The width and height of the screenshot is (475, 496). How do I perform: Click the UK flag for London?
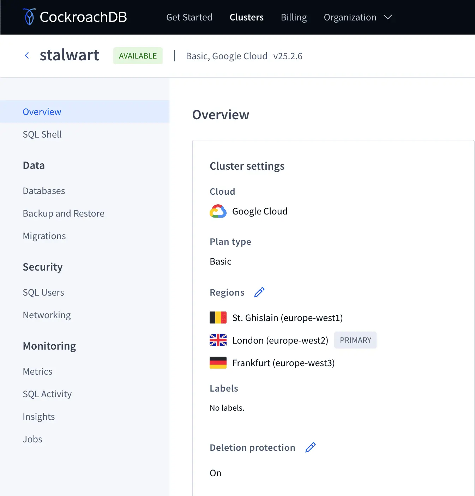[x=218, y=340]
